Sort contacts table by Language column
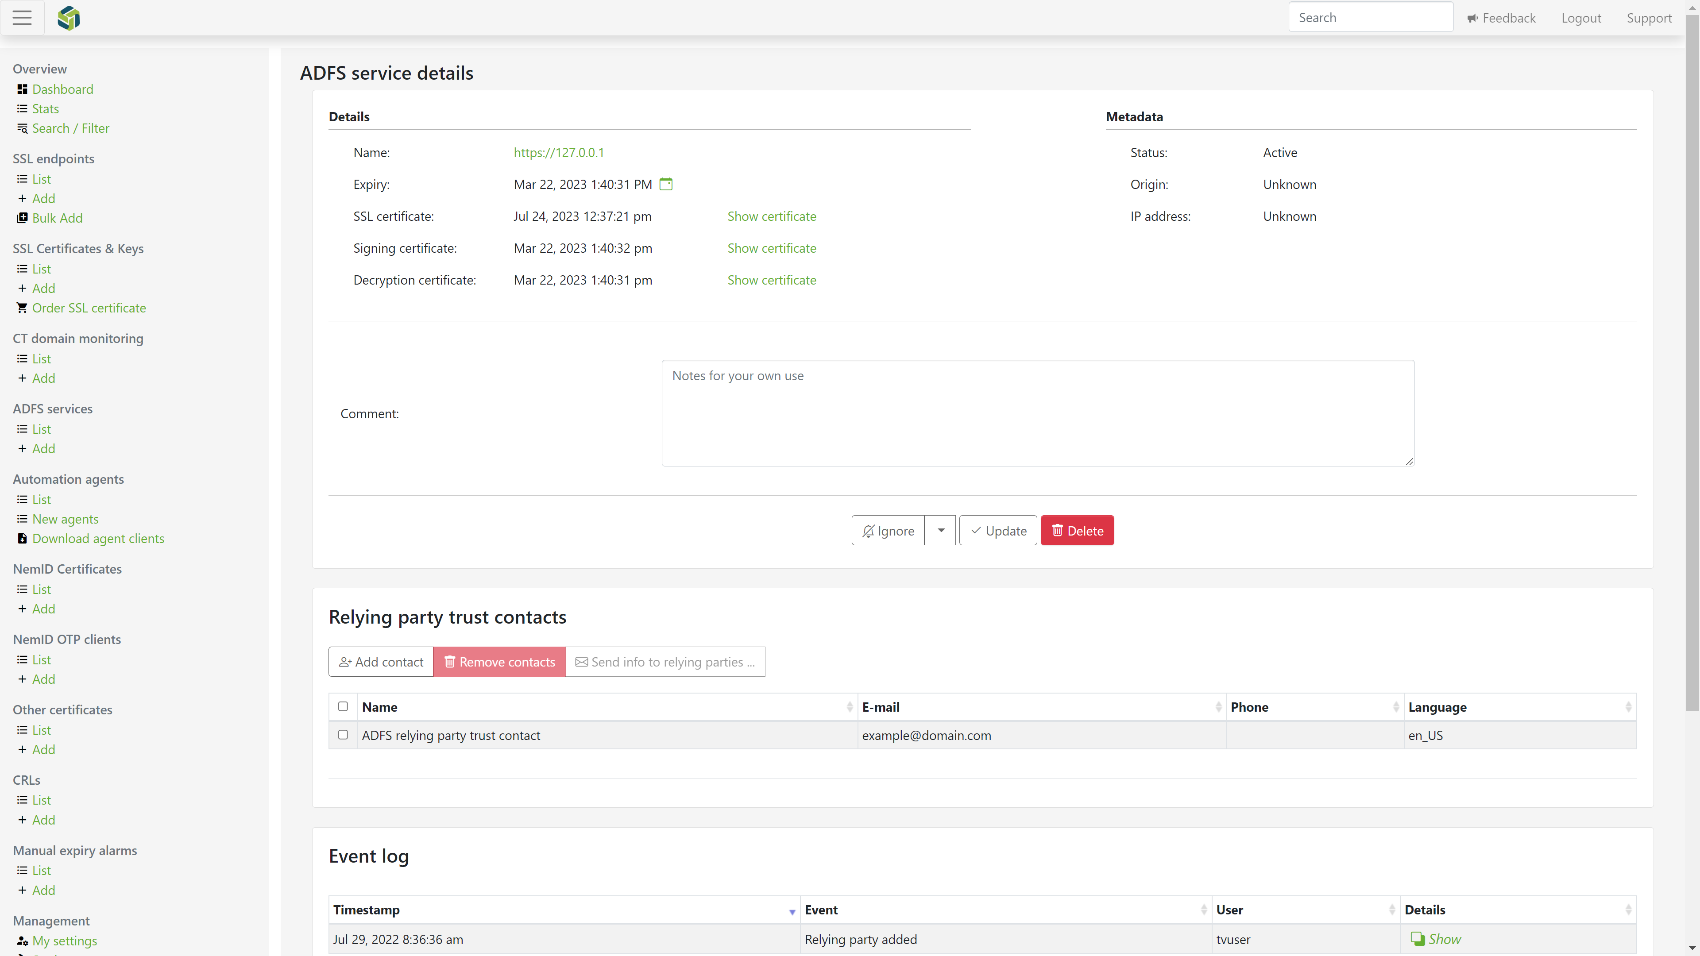 1521,707
